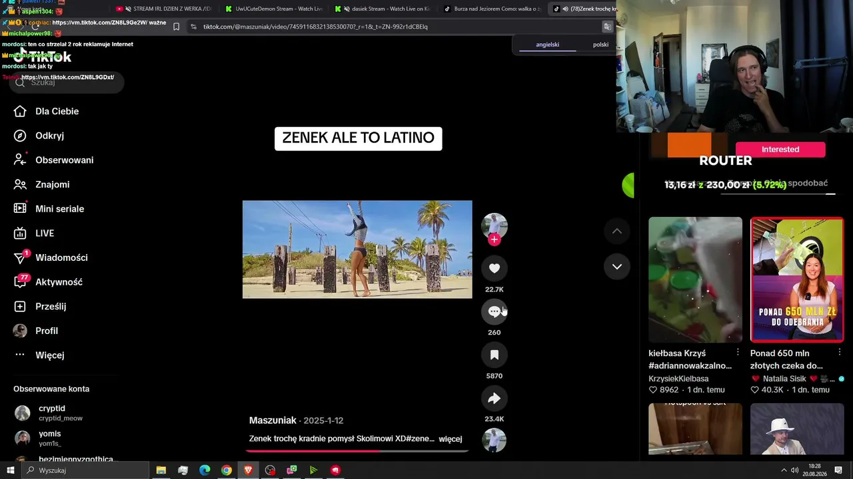Switch translation to angielski
853x479 pixels.
click(548, 45)
